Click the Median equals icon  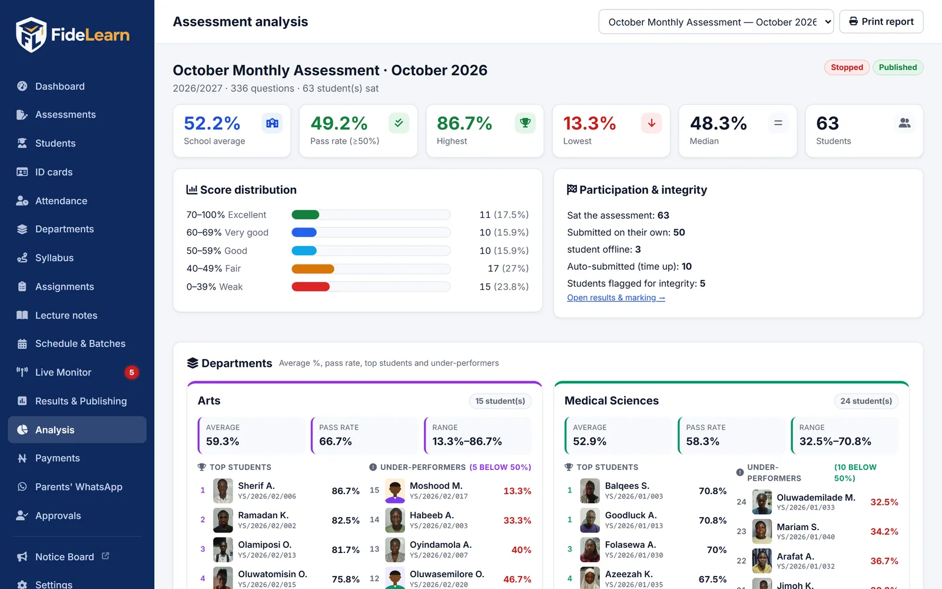pyautogui.click(x=778, y=123)
